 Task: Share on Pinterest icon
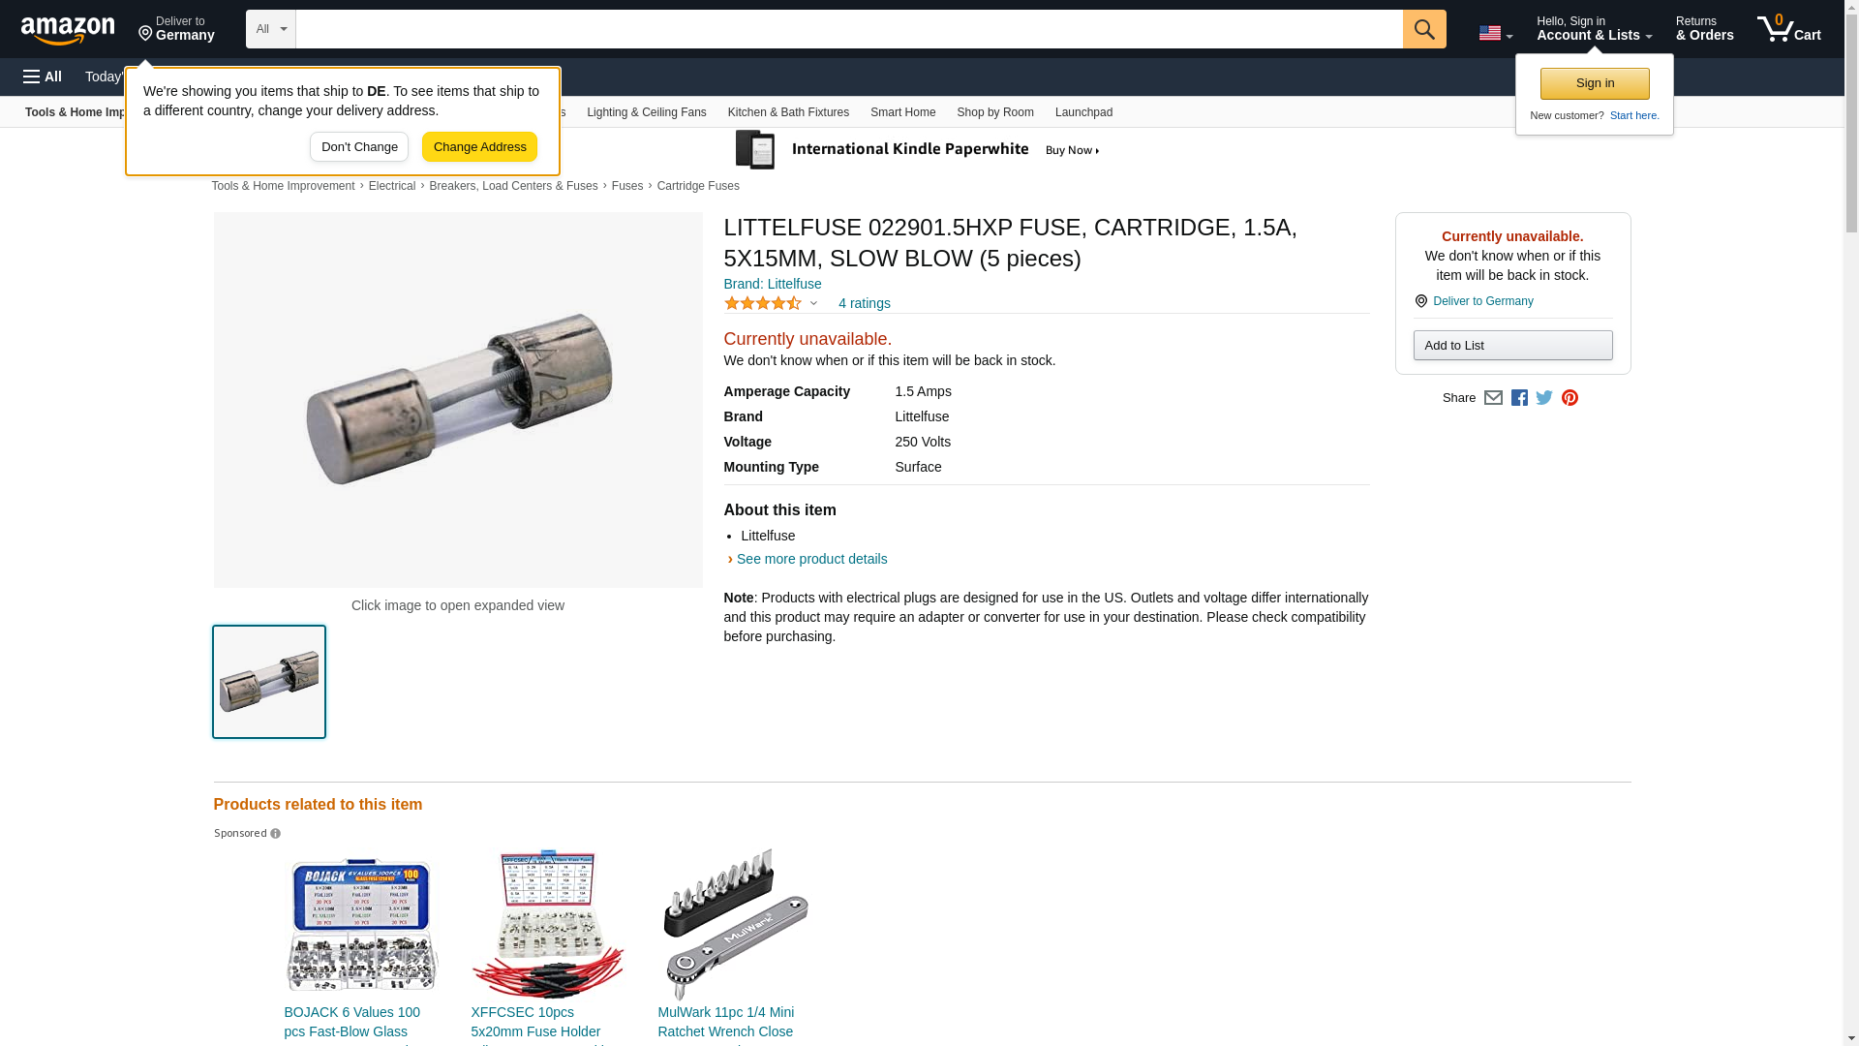(1569, 398)
